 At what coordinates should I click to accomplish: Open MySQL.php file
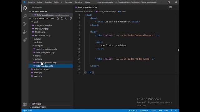point(40,32)
